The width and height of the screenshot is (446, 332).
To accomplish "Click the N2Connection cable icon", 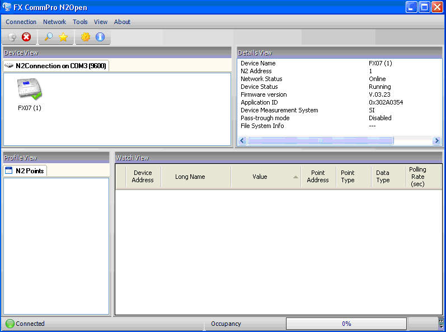I will tap(9, 65).
